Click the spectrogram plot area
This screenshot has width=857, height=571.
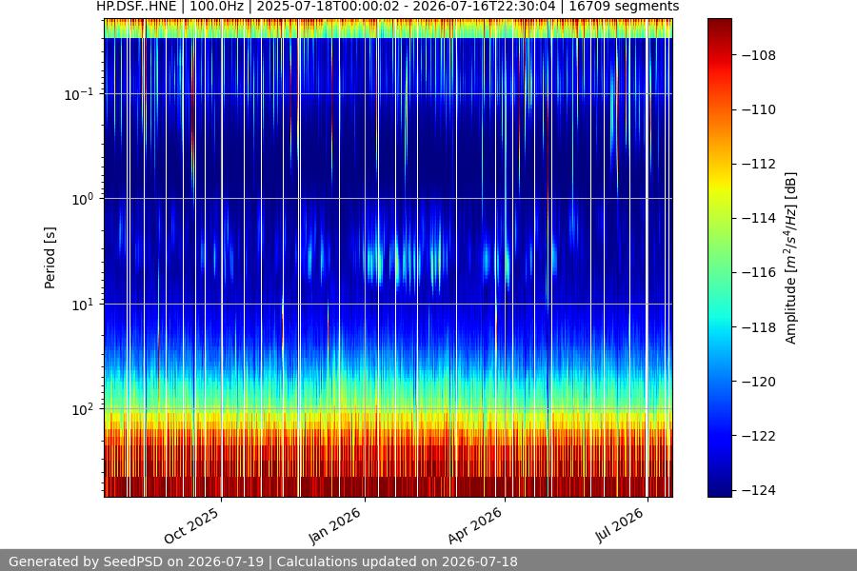pos(389,258)
